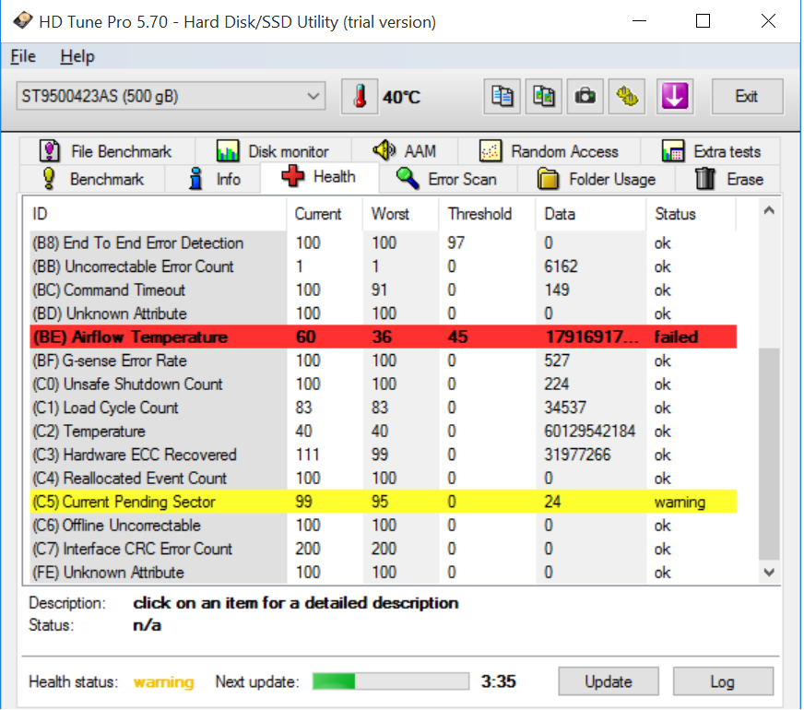Select the (B8) End To End Error Detection row
Image resolution: width=804 pixels, height=710 pixels.
[x=384, y=243]
